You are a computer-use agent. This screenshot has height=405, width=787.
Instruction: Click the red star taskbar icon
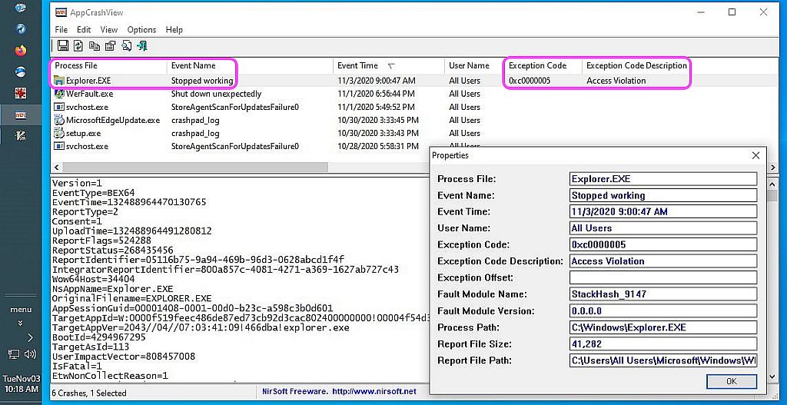21,93
